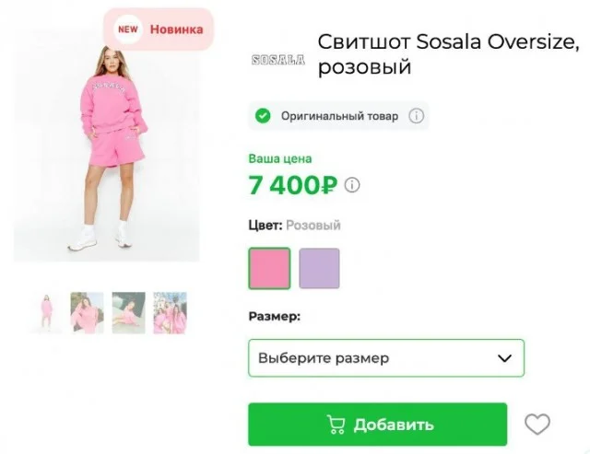Click the Оригинальный товар label
This screenshot has height=454, width=590.
[339, 116]
